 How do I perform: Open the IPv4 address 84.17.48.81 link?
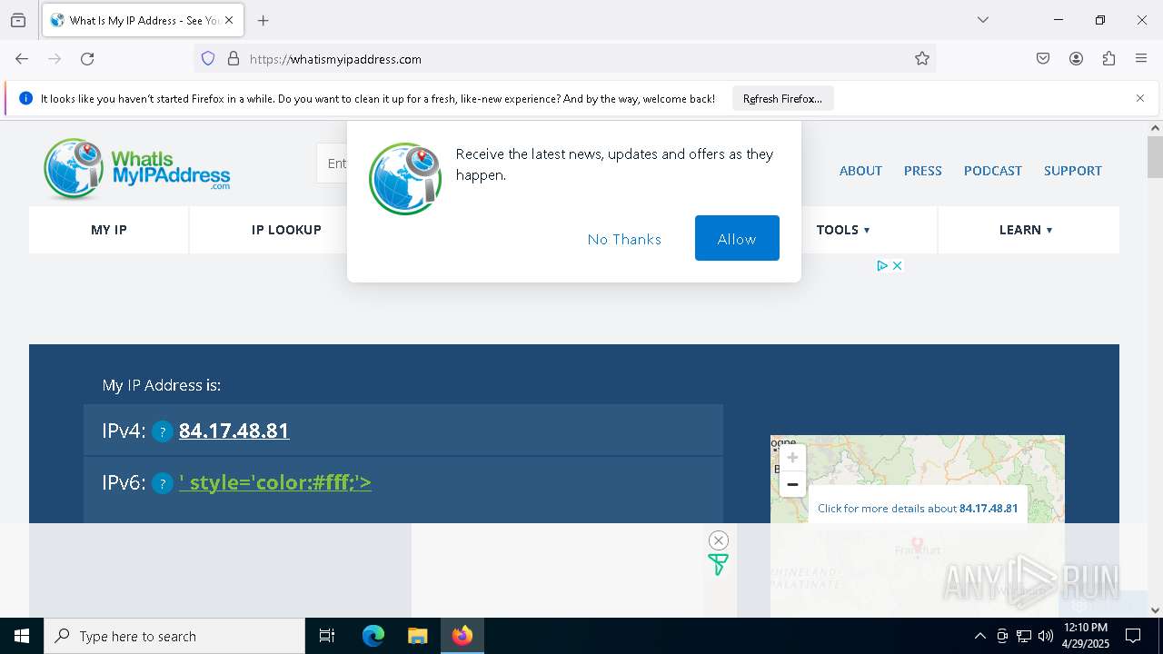coord(234,431)
